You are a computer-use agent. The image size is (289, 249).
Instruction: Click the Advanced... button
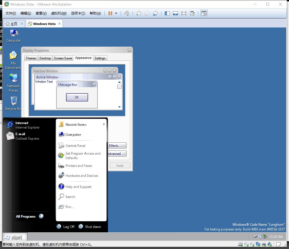click(x=117, y=154)
